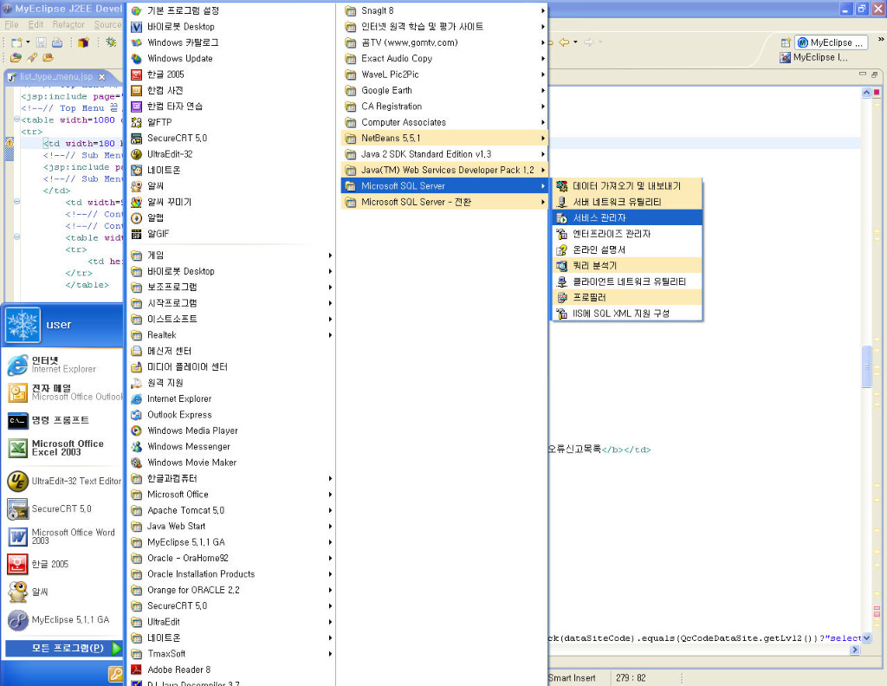
Task: Click 모든 프로그램(P) button
Action: [x=63, y=648]
